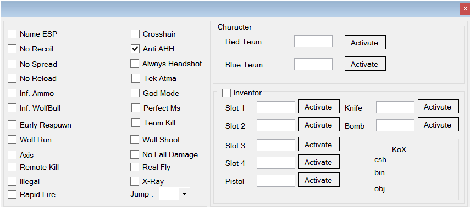
Task: Click Activate next to Bomb
Action: (x=438, y=124)
